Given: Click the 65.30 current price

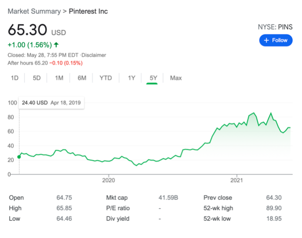Looking at the screenshot, I should (x=27, y=30).
